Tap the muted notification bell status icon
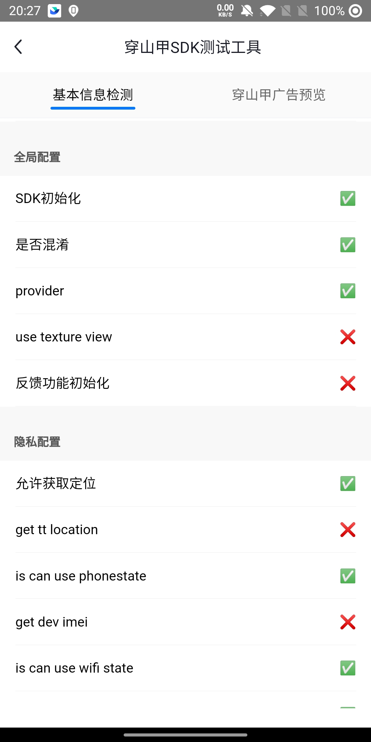This screenshot has width=371, height=742. pyautogui.click(x=247, y=11)
